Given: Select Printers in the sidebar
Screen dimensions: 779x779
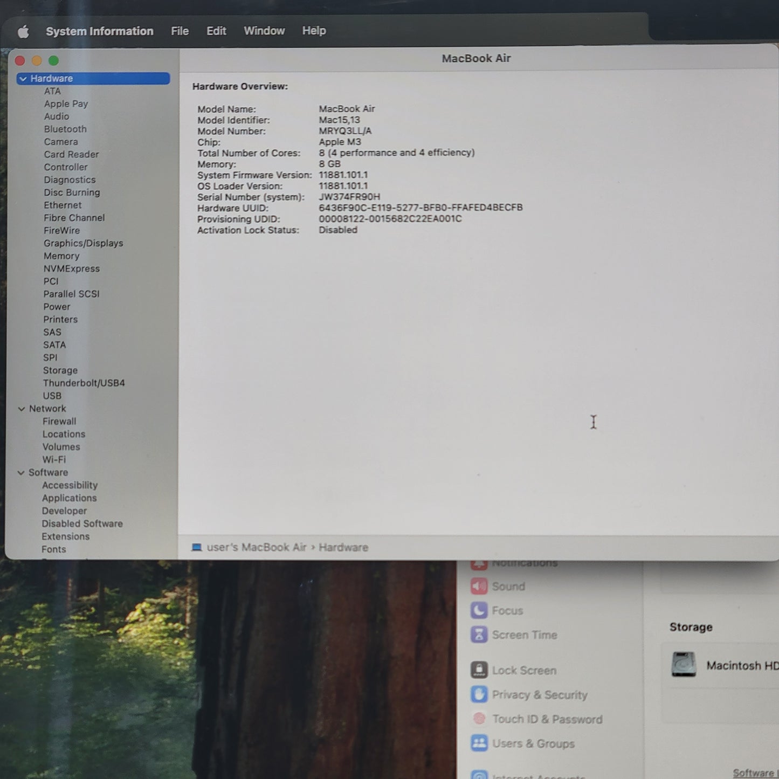Looking at the screenshot, I should click(60, 319).
